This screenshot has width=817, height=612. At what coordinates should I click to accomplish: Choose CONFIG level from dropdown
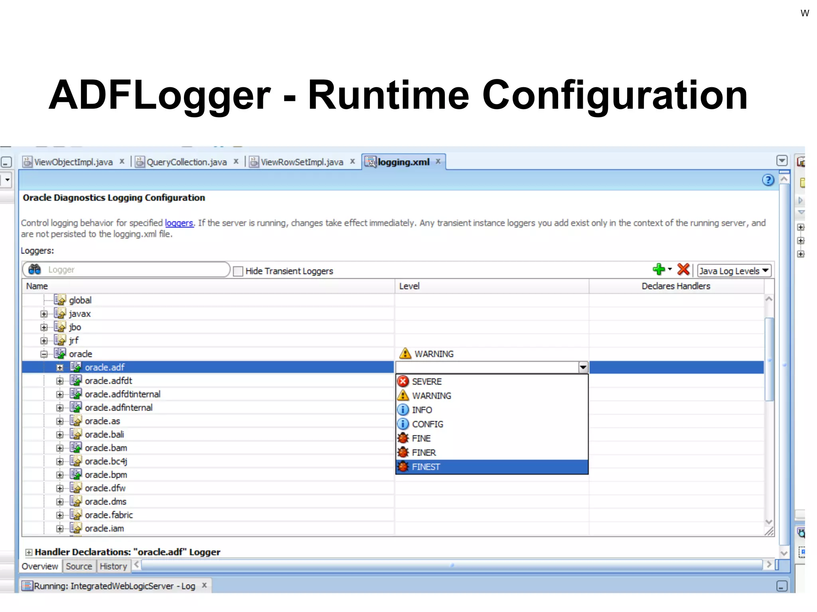coord(492,424)
